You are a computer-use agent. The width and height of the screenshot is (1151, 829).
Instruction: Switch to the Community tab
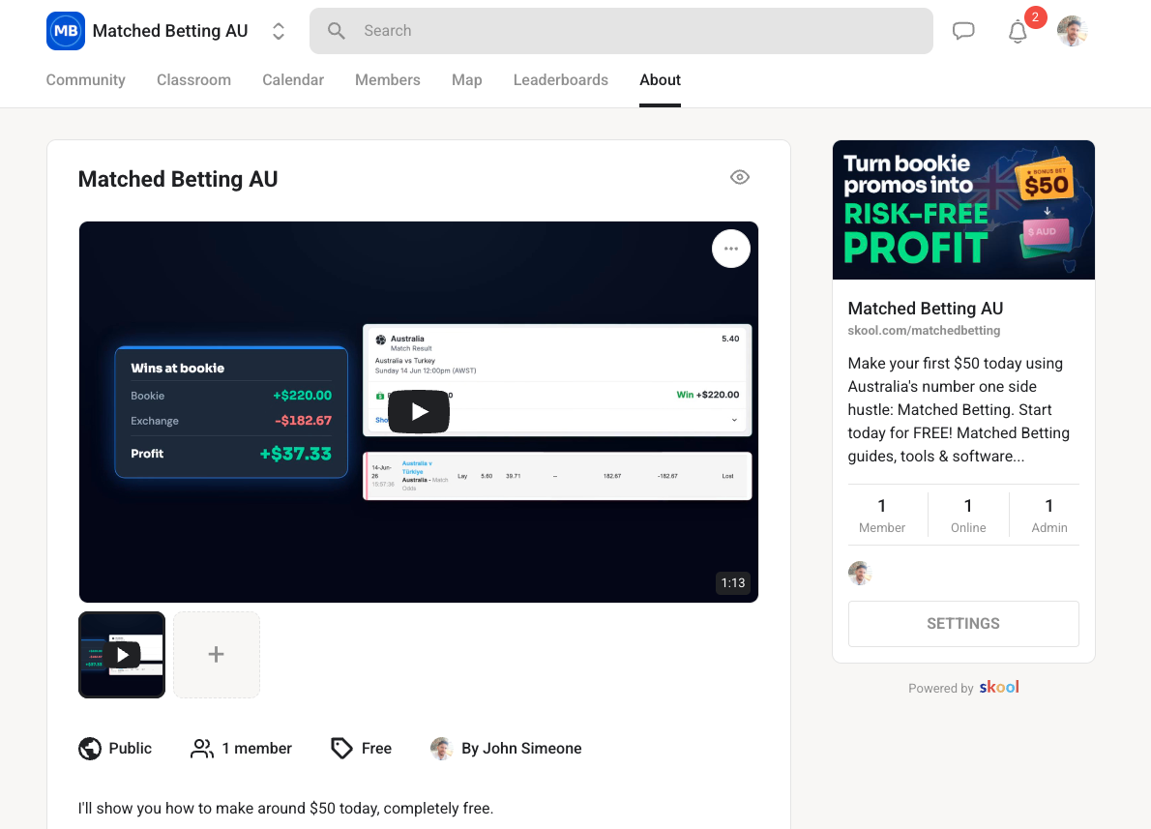(x=86, y=80)
